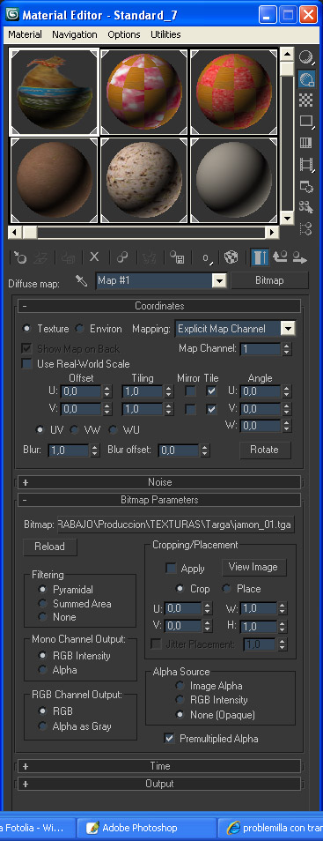Open the Navigation menu

coord(75,34)
